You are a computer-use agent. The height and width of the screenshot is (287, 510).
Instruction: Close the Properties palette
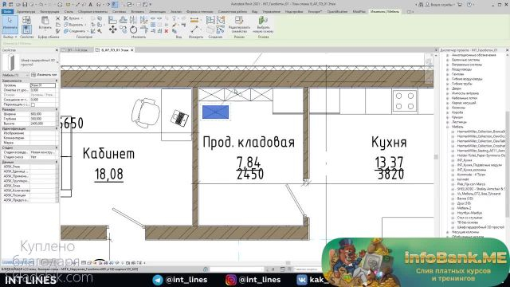click(57, 50)
